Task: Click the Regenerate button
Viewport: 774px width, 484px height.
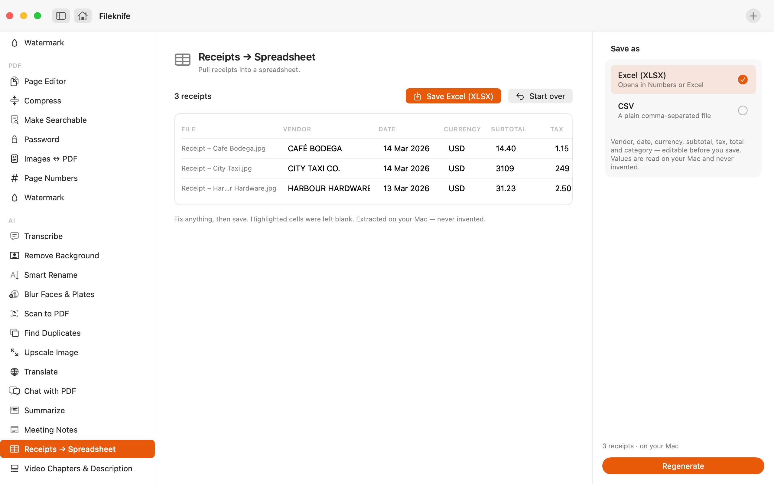Action: (683, 466)
